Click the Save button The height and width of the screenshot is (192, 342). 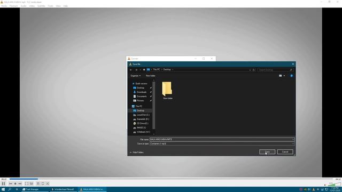pos(267,152)
